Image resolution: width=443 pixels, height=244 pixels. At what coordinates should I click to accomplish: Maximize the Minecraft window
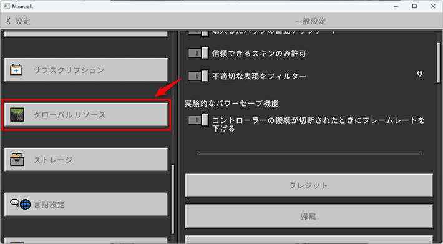(414, 6)
